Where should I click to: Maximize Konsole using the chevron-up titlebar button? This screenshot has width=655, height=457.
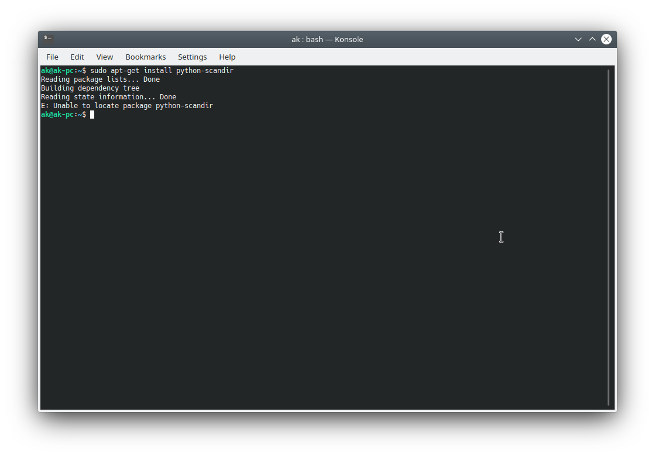click(592, 39)
